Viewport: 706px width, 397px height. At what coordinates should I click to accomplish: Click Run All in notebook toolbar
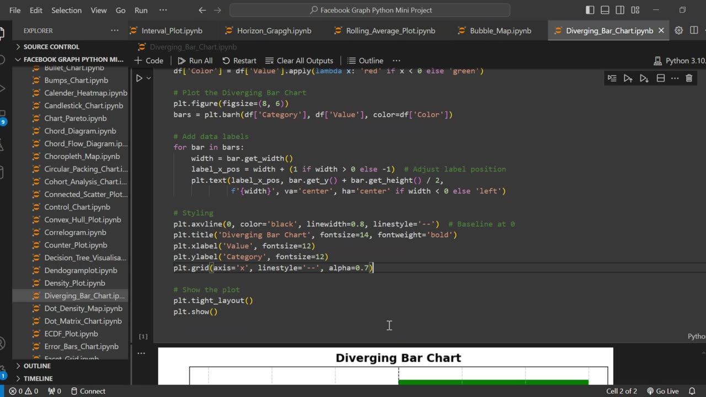click(195, 61)
